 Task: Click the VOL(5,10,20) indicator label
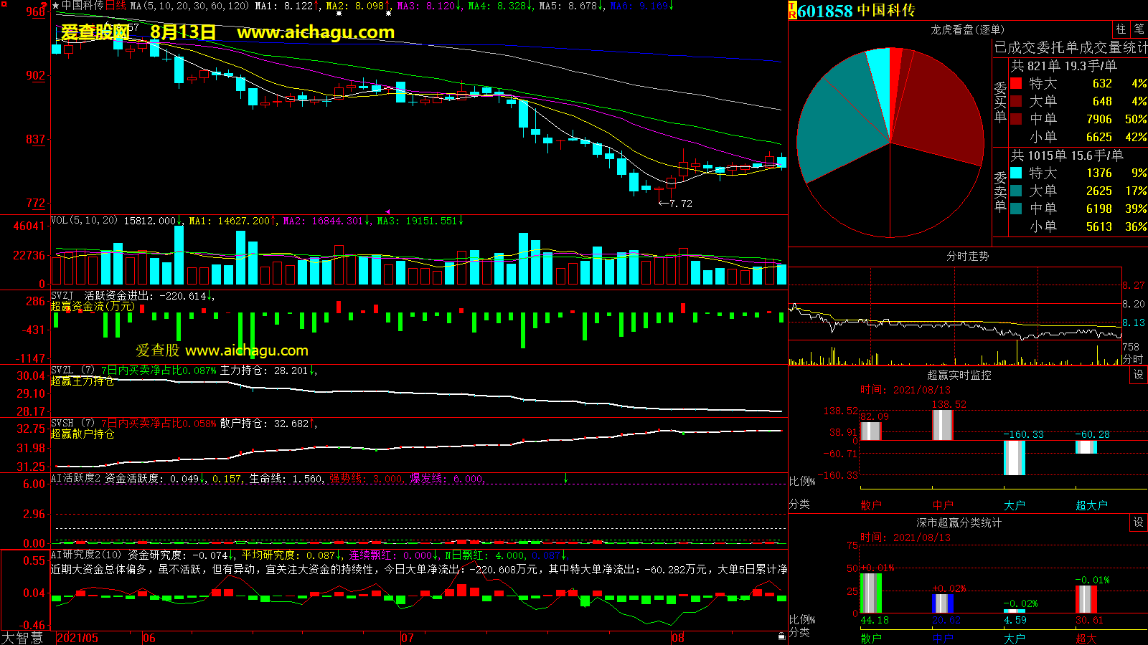[x=84, y=221]
